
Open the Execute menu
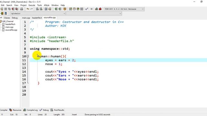tap(32, 5)
